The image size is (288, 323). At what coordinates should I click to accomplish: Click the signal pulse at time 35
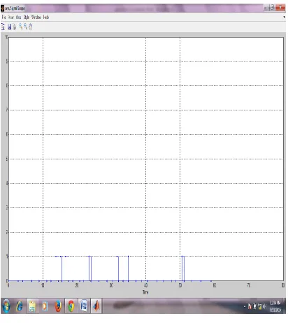[128, 268]
